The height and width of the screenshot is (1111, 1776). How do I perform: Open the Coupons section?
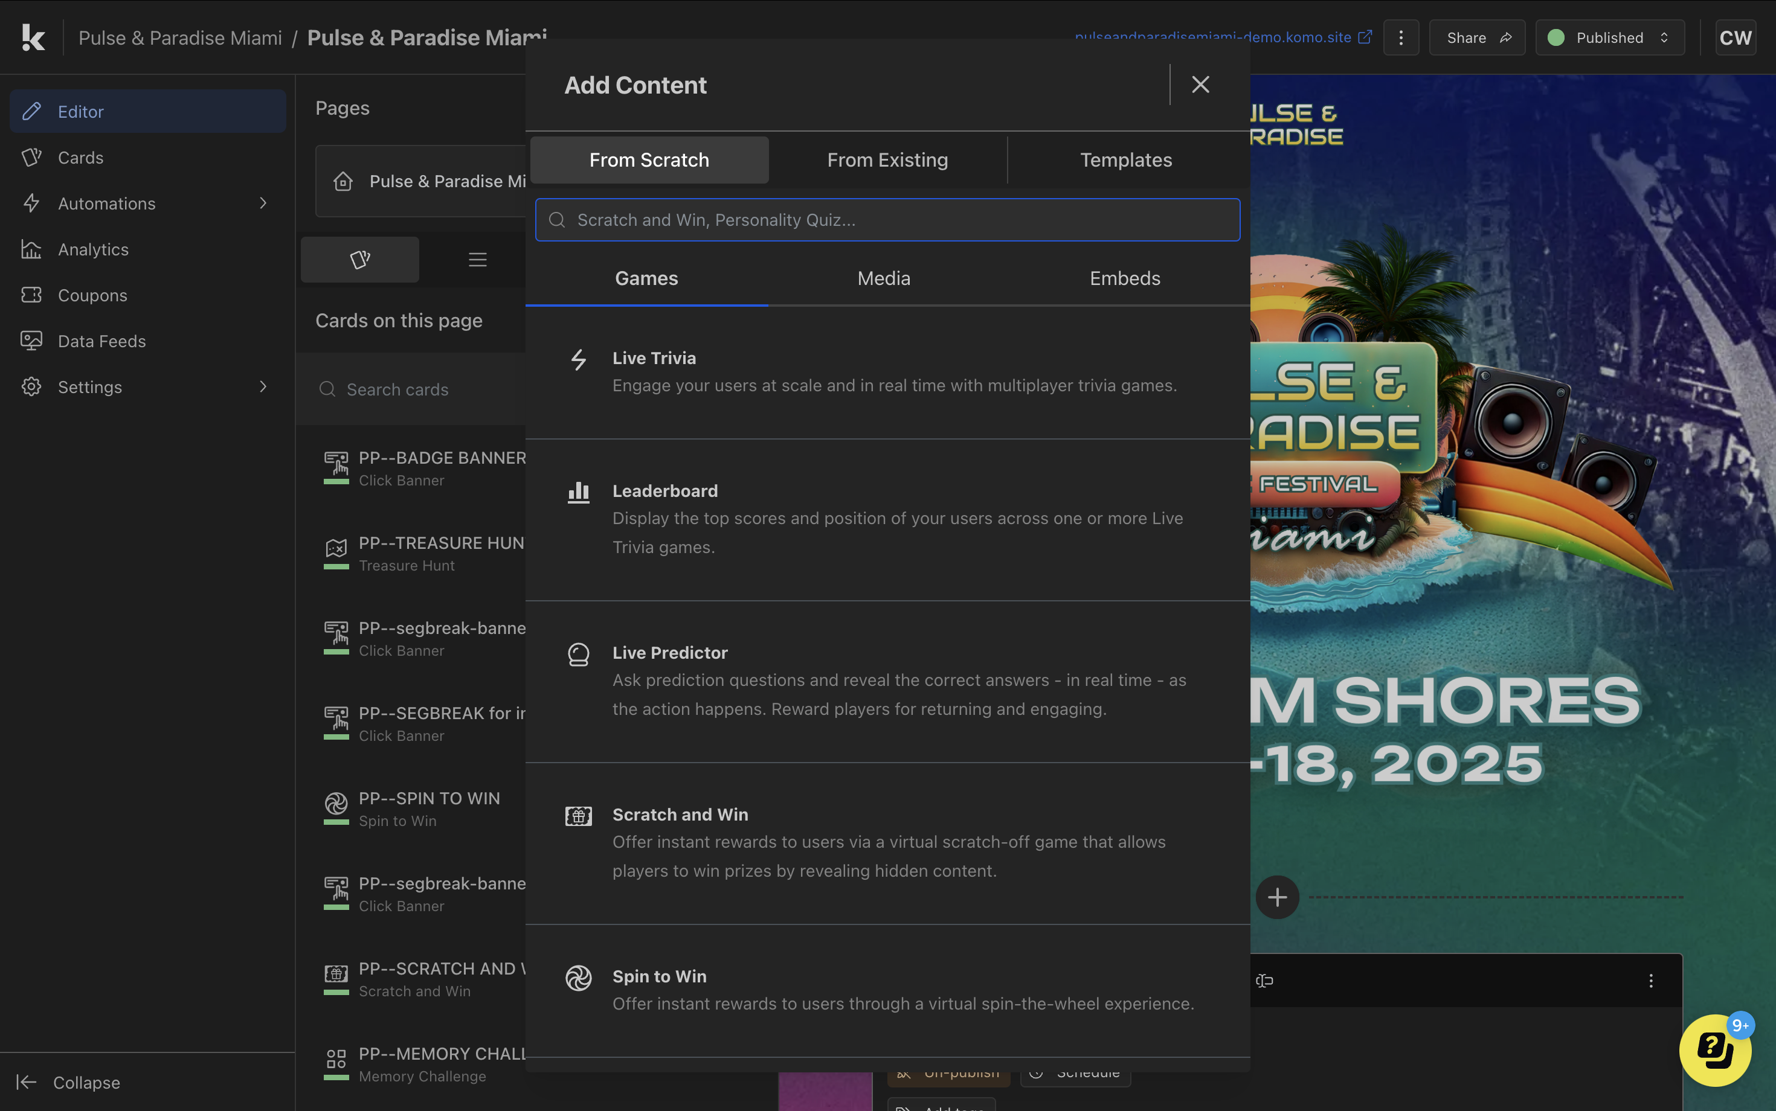pyautogui.click(x=92, y=295)
